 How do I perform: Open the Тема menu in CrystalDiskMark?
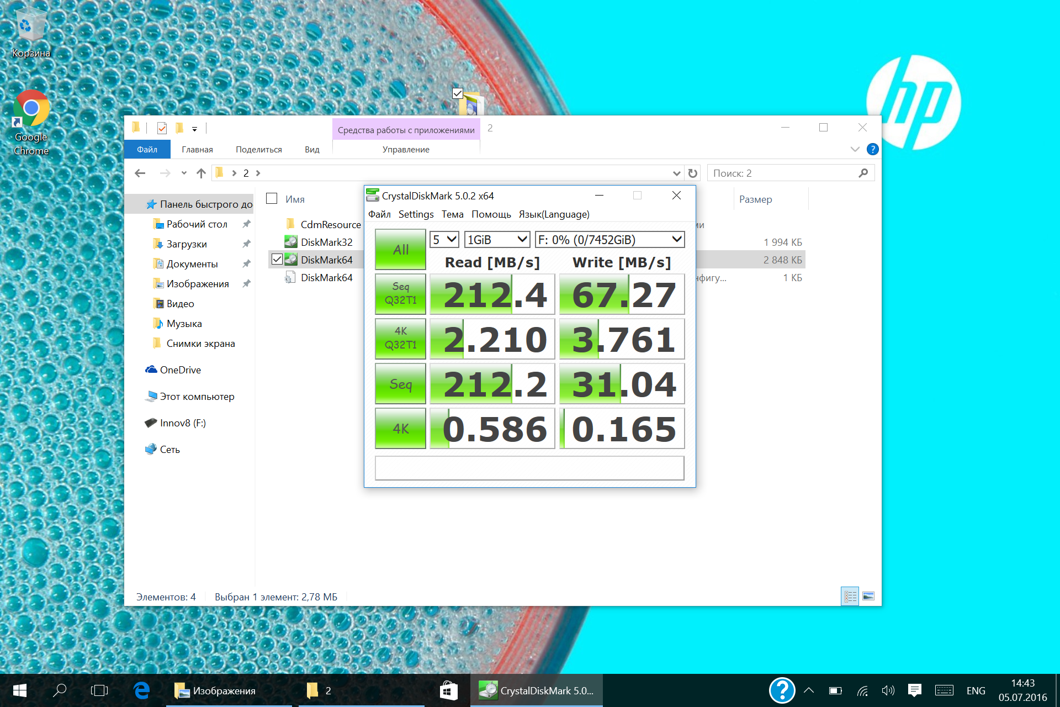click(x=452, y=214)
